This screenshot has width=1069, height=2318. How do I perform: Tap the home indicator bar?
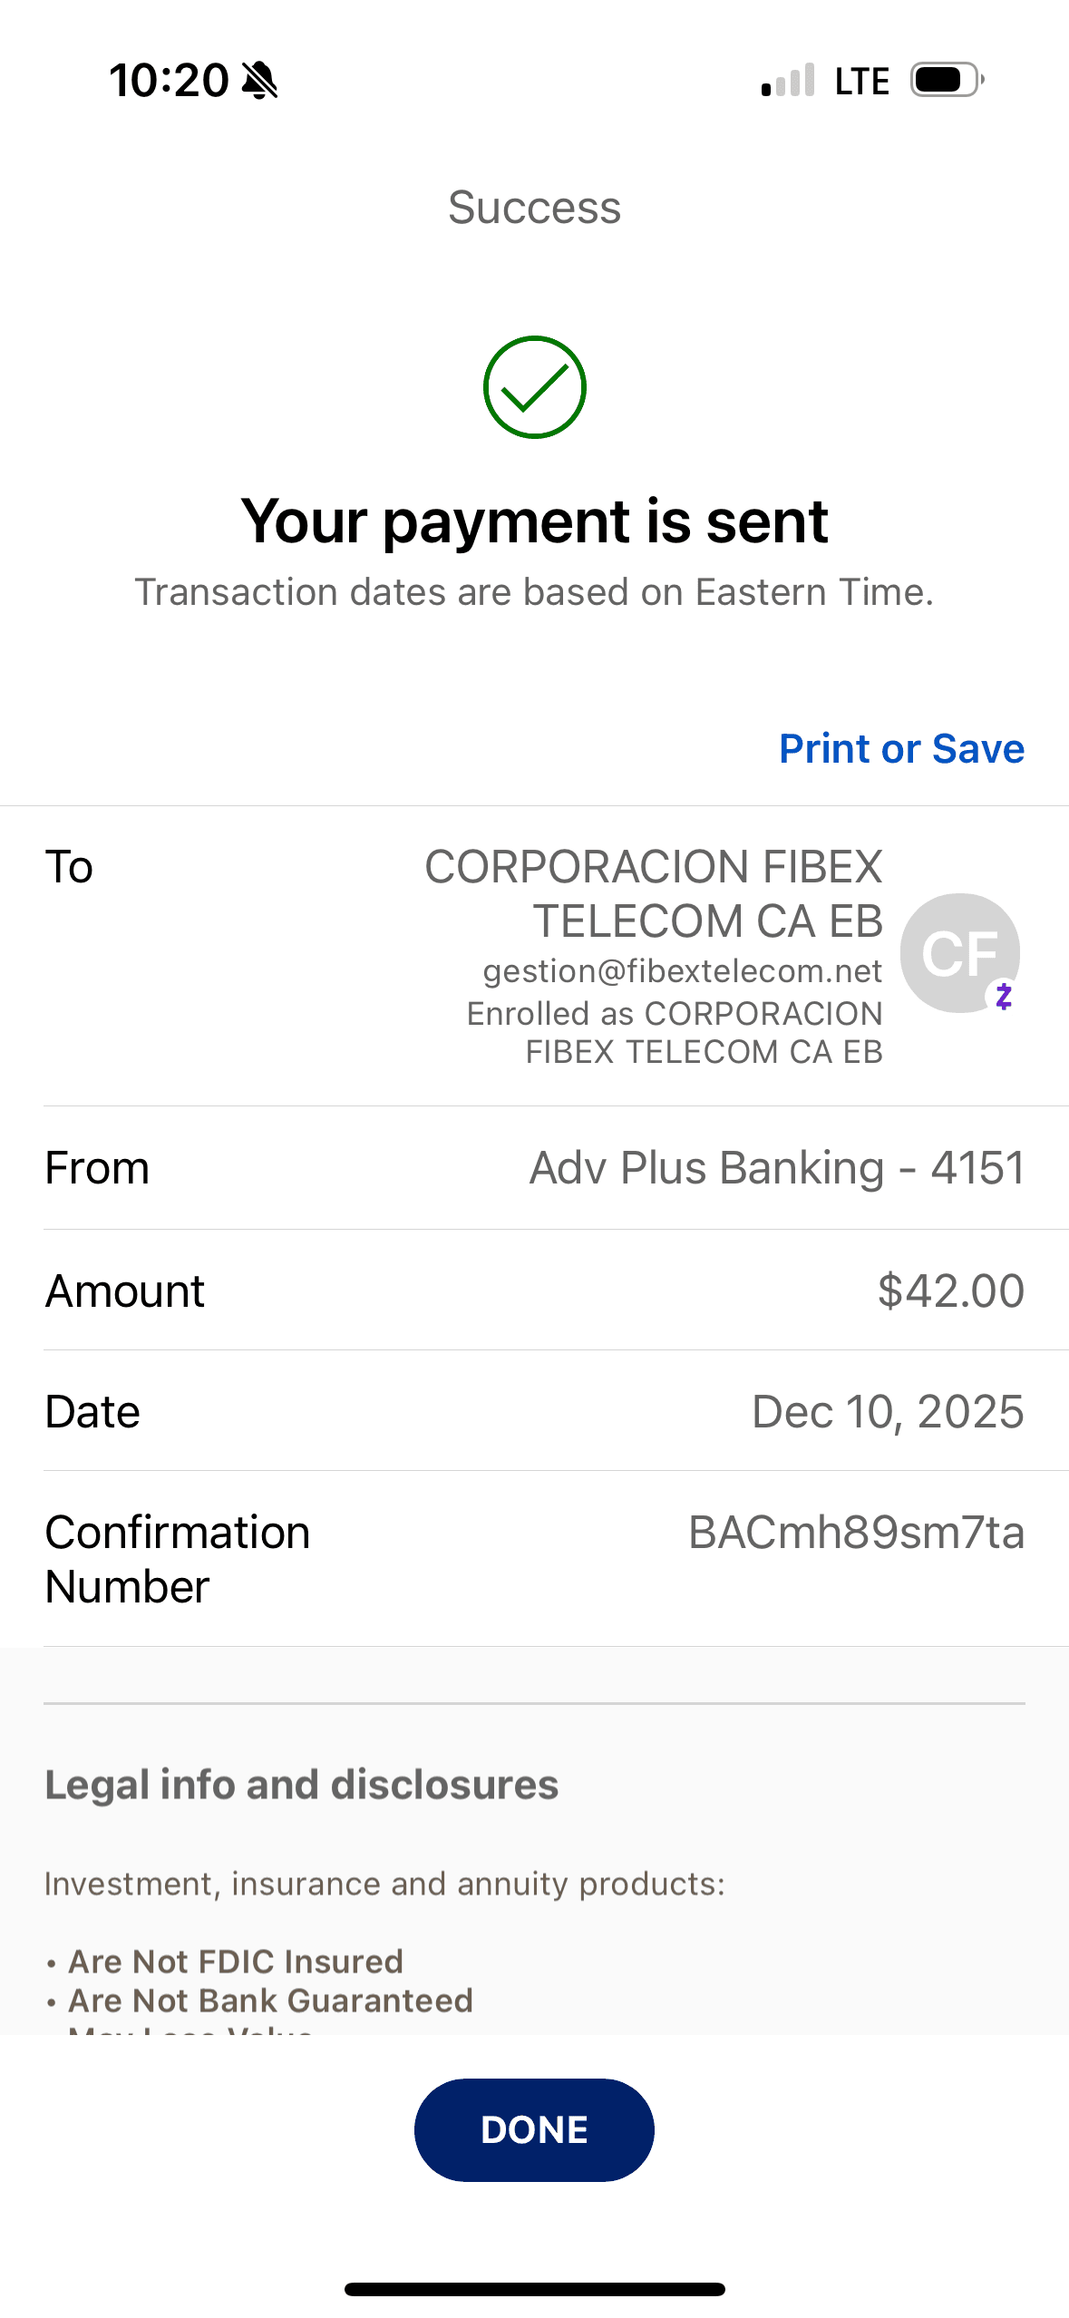pos(534,2289)
